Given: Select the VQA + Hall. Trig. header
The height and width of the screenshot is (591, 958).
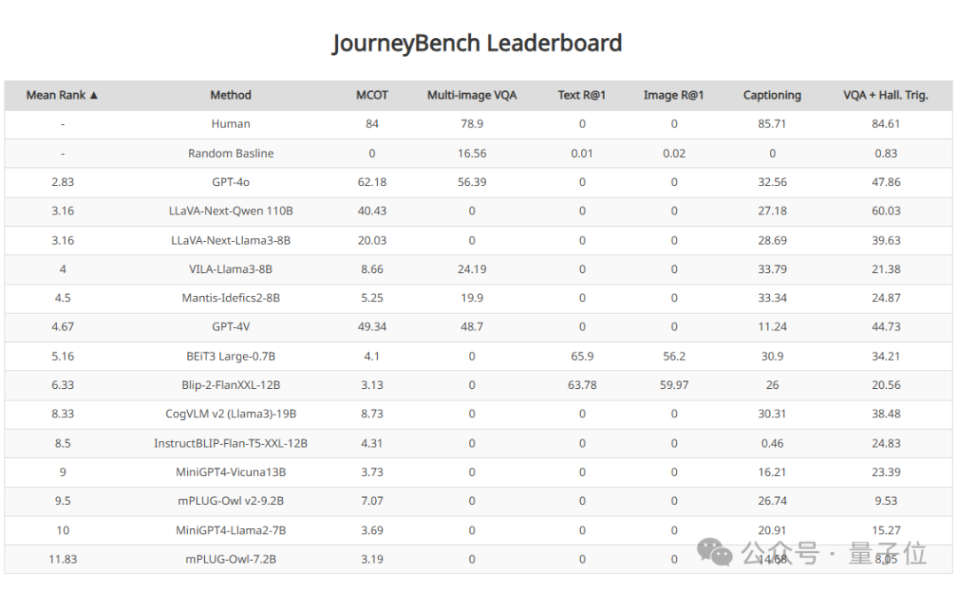Looking at the screenshot, I should tap(885, 95).
